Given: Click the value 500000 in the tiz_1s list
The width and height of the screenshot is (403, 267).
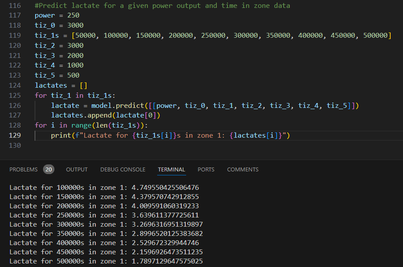Looking at the screenshot, I should click(x=375, y=36).
